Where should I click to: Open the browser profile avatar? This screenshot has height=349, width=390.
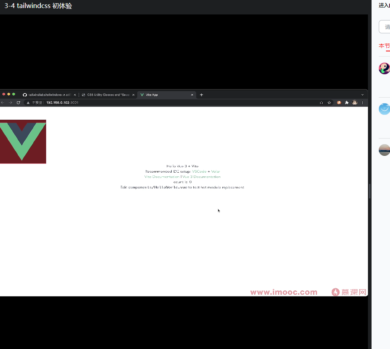pyautogui.click(x=355, y=102)
